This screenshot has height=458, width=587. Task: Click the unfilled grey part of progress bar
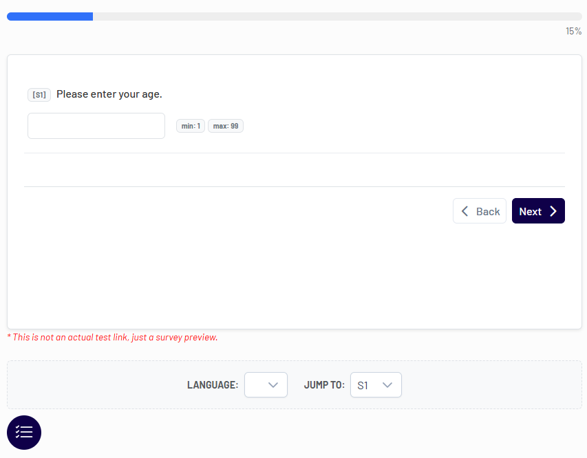pos(337,17)
